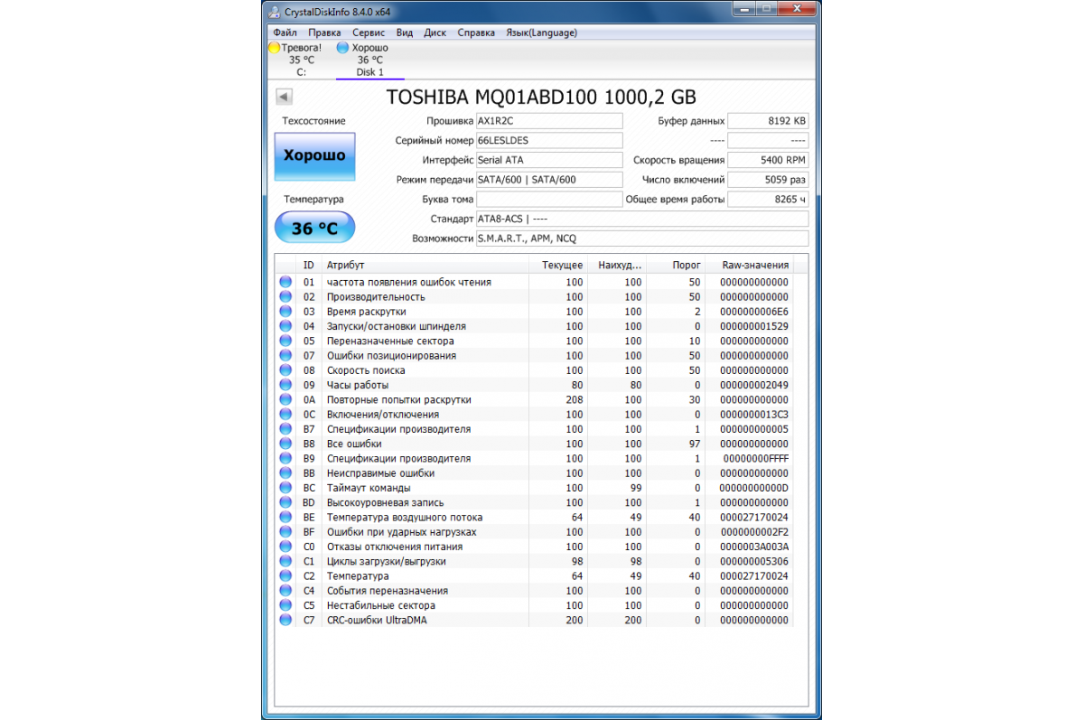The height and width of the screenshot is (720, 1084).
Task: Click the empty Буква тома field
Action: tap(549, 199)
